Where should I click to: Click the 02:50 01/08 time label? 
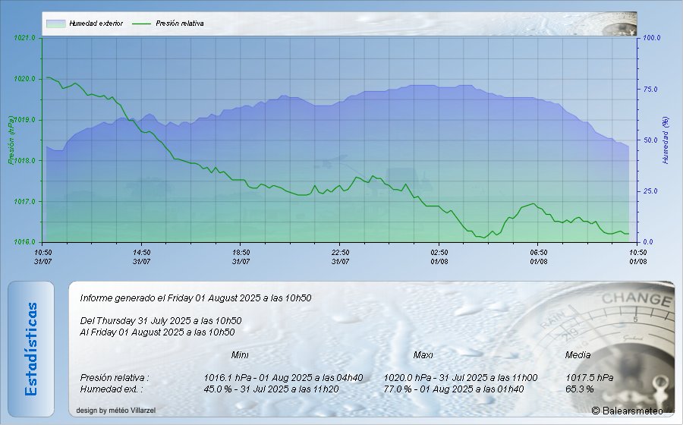439,257
